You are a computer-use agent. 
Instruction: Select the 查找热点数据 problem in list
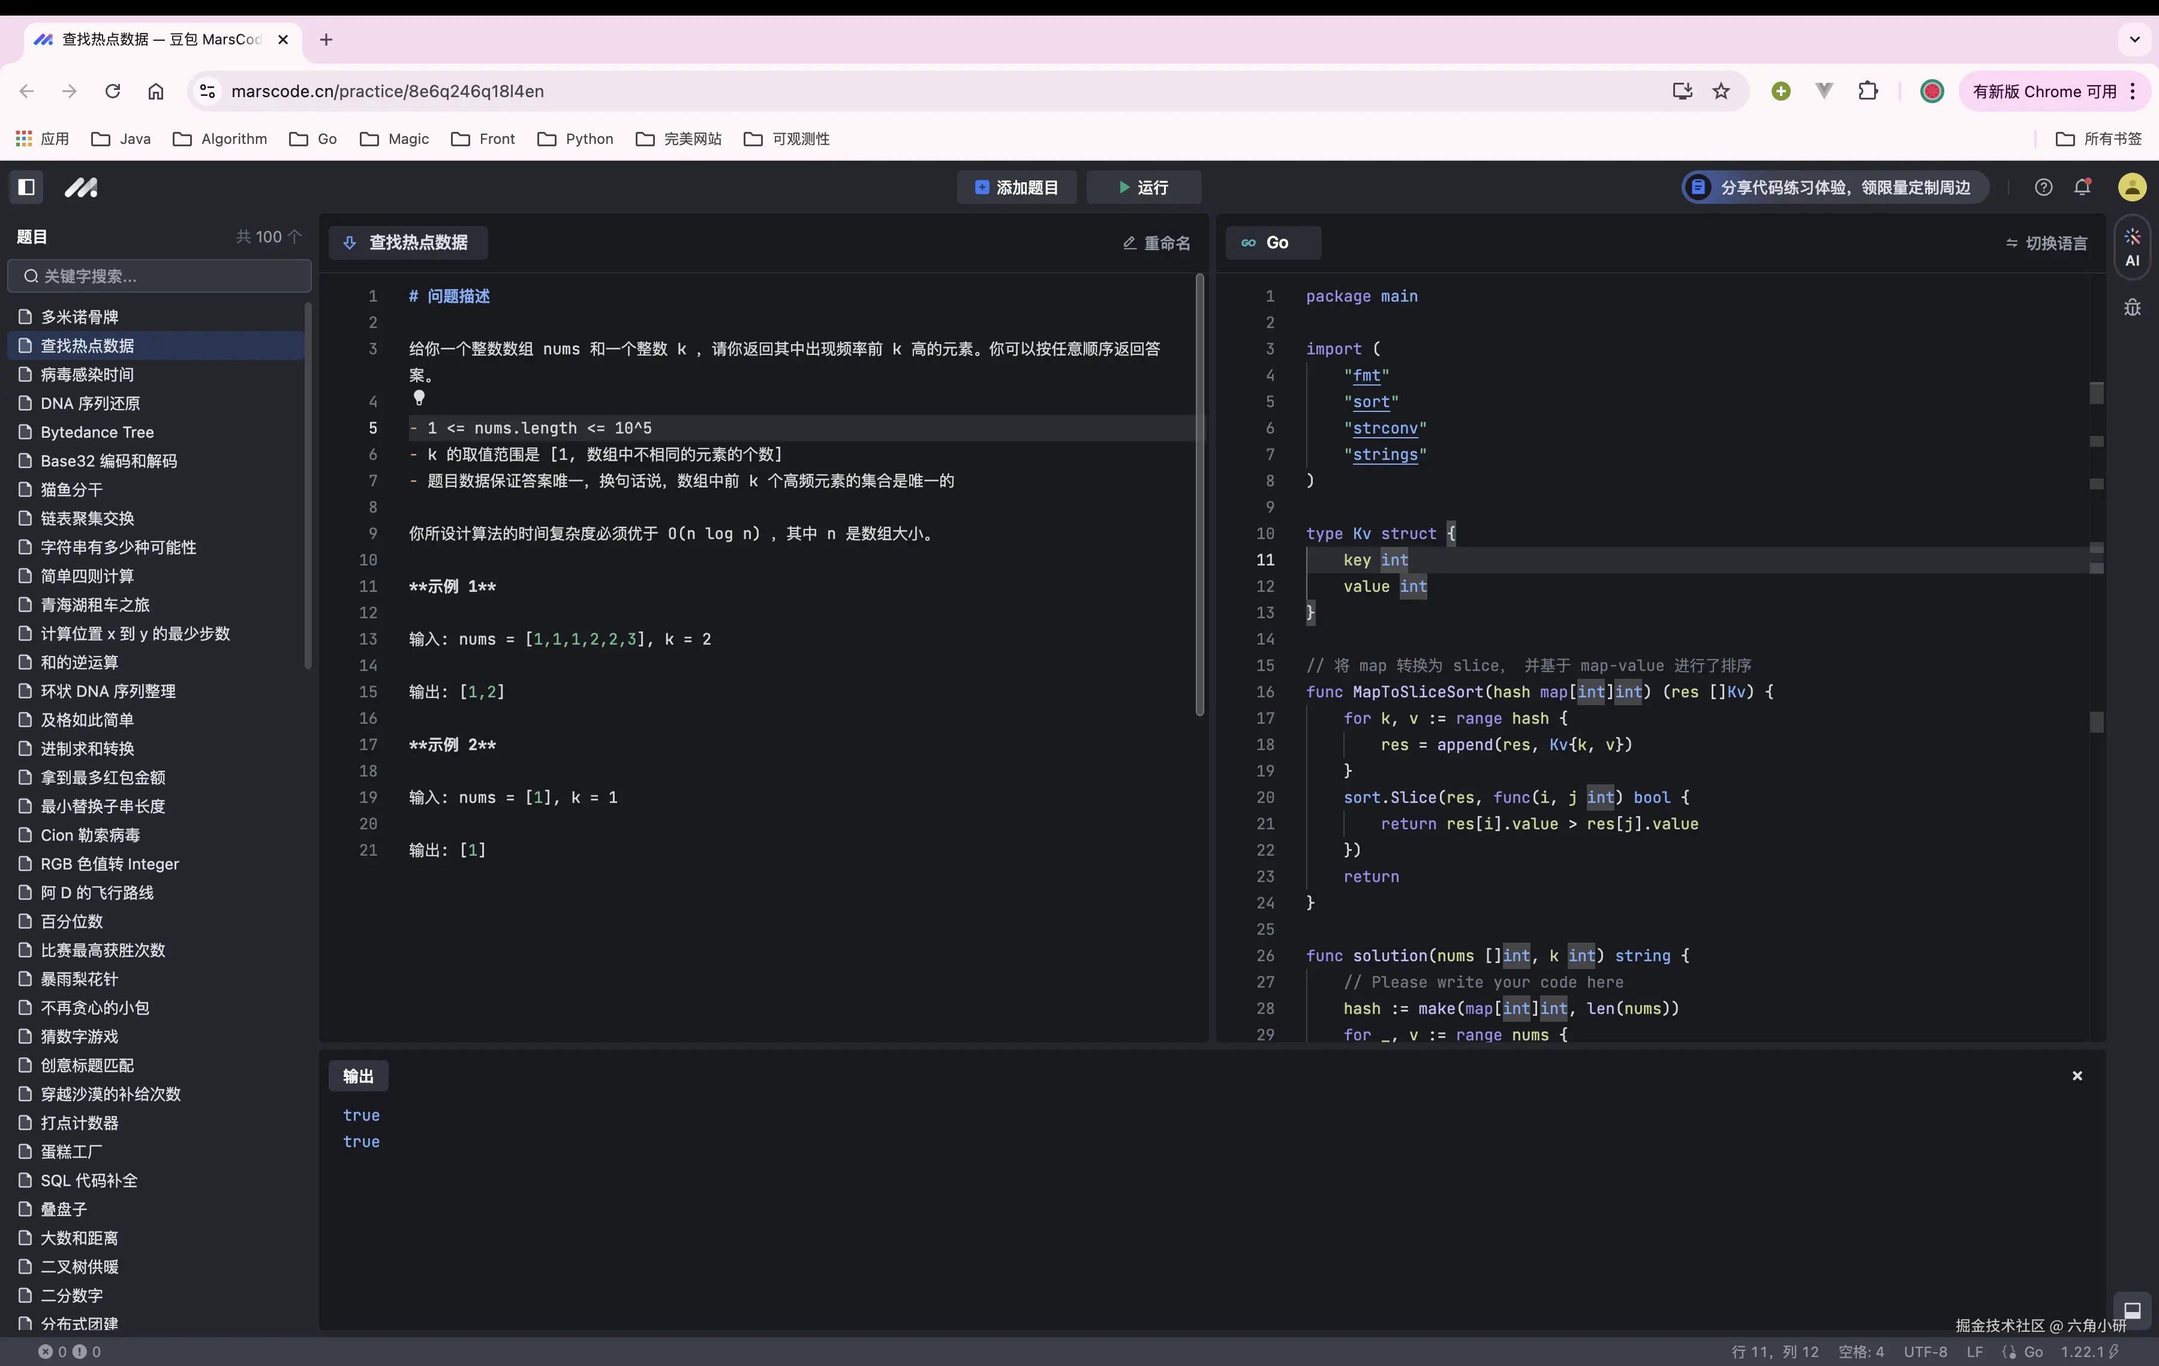pos(88,345)
